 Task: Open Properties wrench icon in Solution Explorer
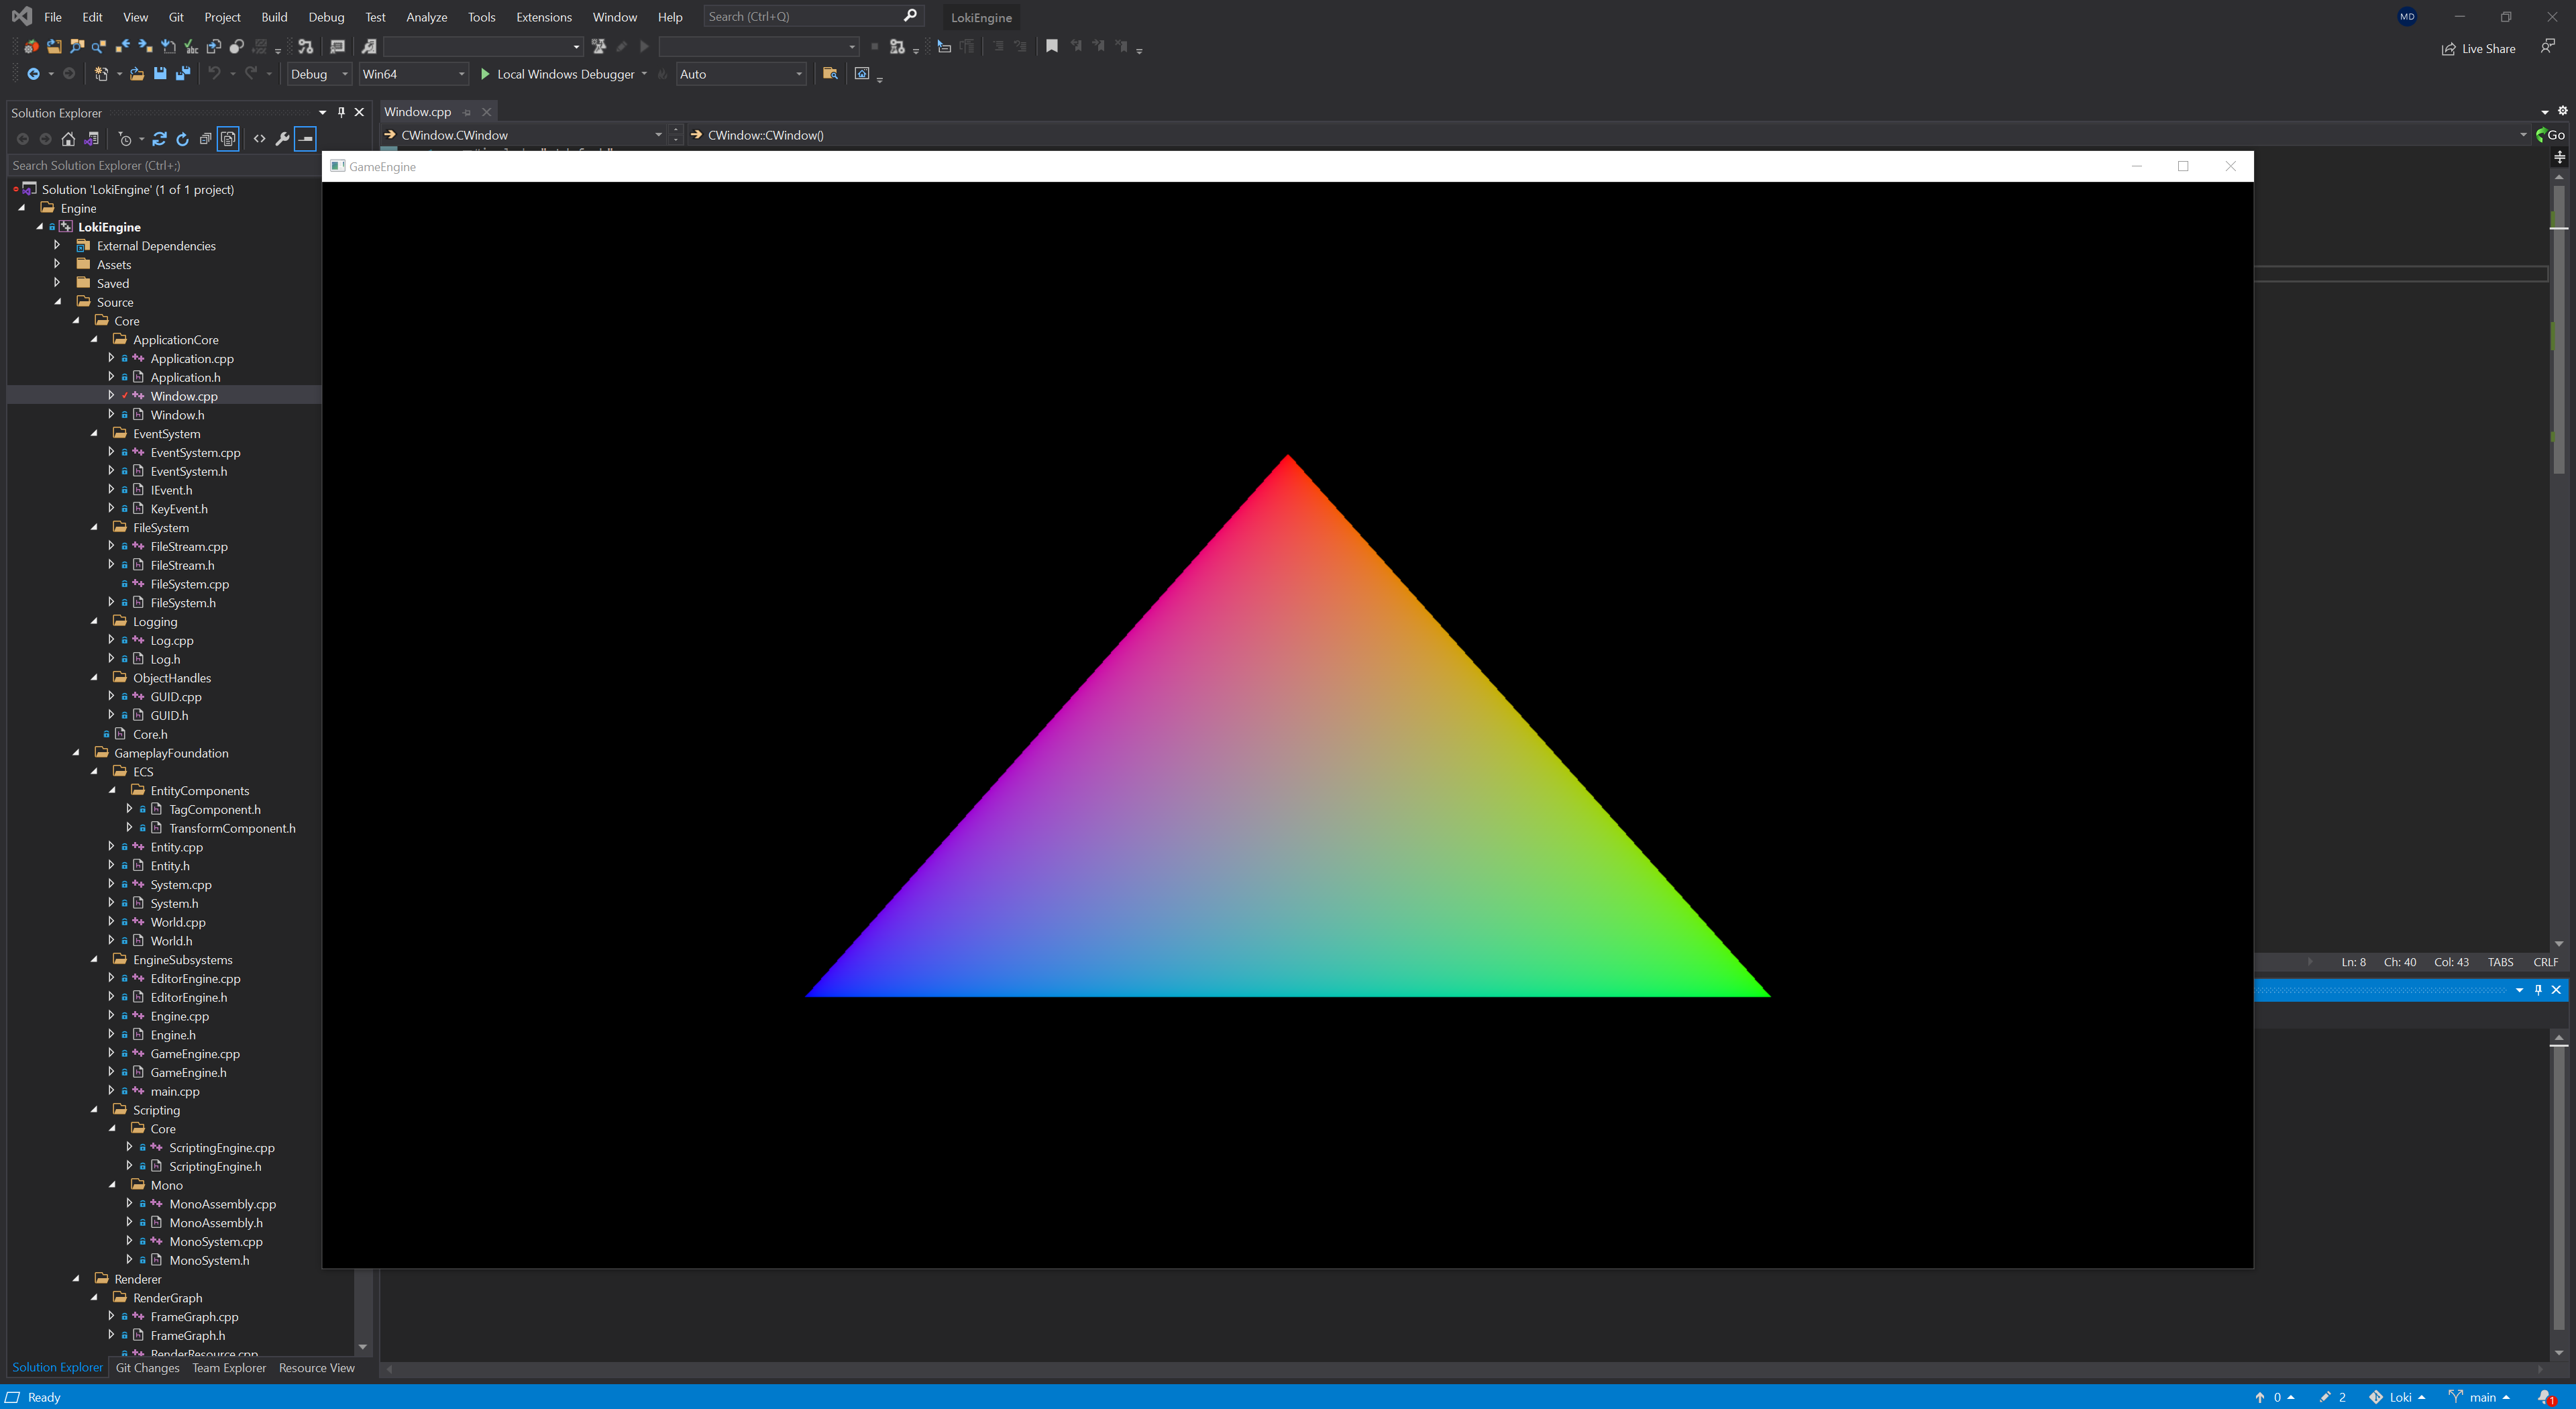pyautogui.click(x=282, y=139)
